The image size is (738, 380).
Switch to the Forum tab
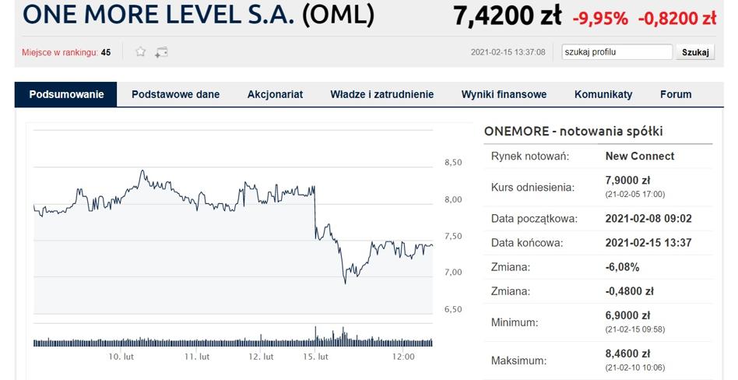676,94
